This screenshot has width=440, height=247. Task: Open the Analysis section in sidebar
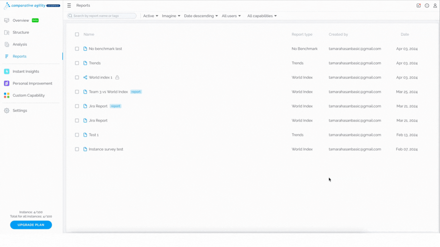pyautogui.click(x=19, y=45)
